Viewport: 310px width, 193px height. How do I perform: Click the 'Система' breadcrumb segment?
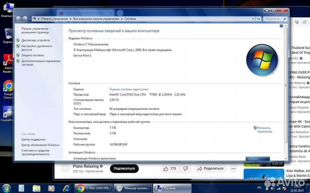(x=130, y=19)
